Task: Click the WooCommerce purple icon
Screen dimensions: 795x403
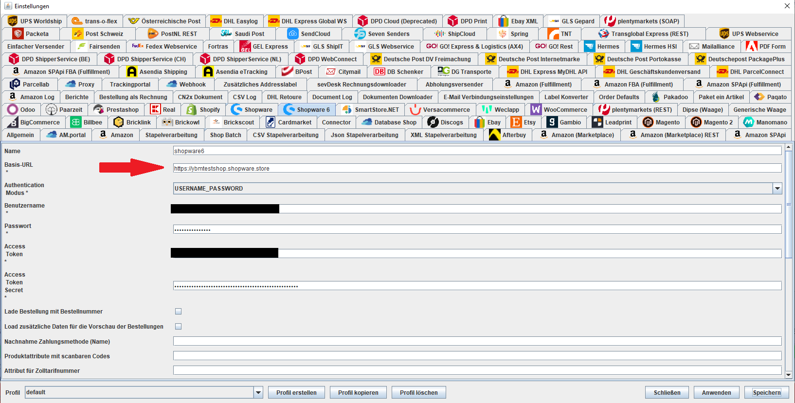Action: point(536,109)
